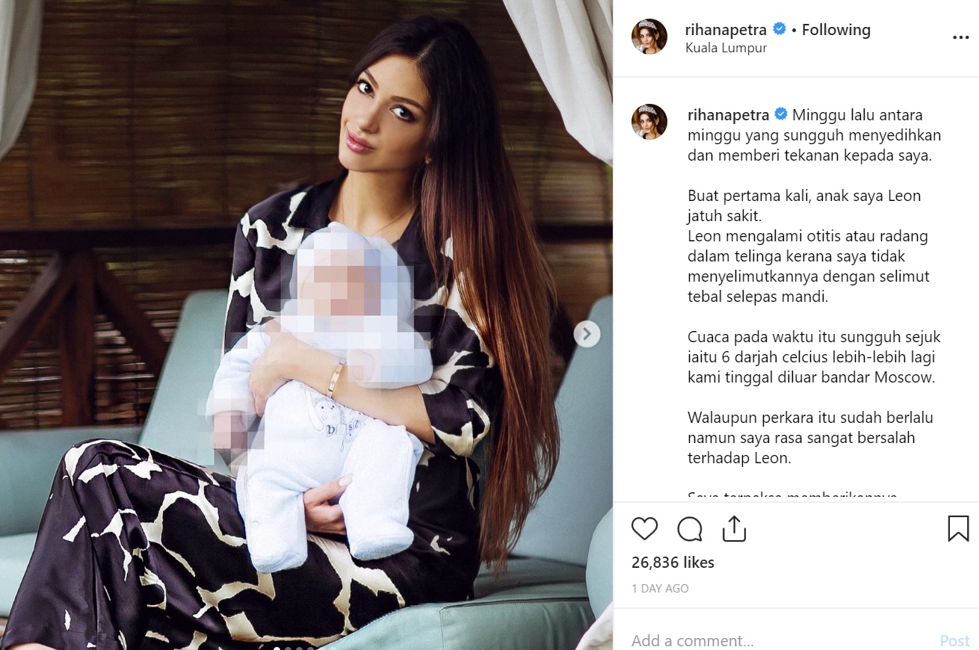Open the 1 DAY AGO timestamp
Viewport: 979px width, 650px height.
point(660,589)
